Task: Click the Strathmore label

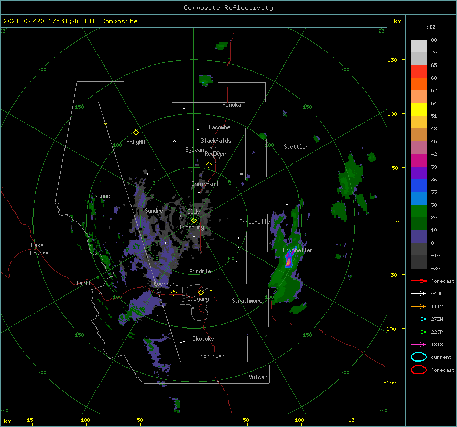Action: pos(247,301)
